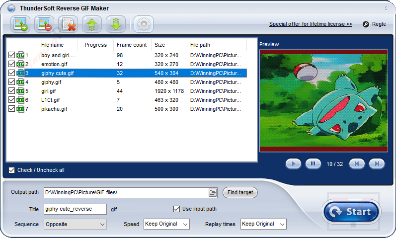Viewport: 396px width, 238px height.
Task: Select the emotion.gif file name
Action: [54, 64]
